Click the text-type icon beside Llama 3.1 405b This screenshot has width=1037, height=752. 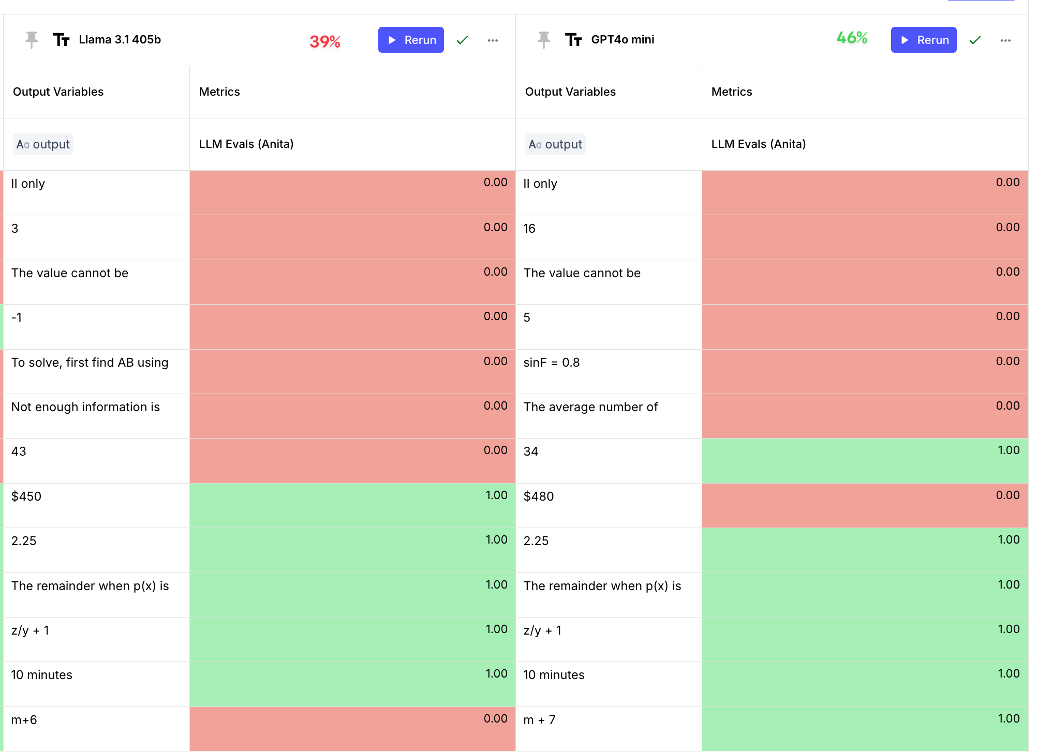(61, 40)
